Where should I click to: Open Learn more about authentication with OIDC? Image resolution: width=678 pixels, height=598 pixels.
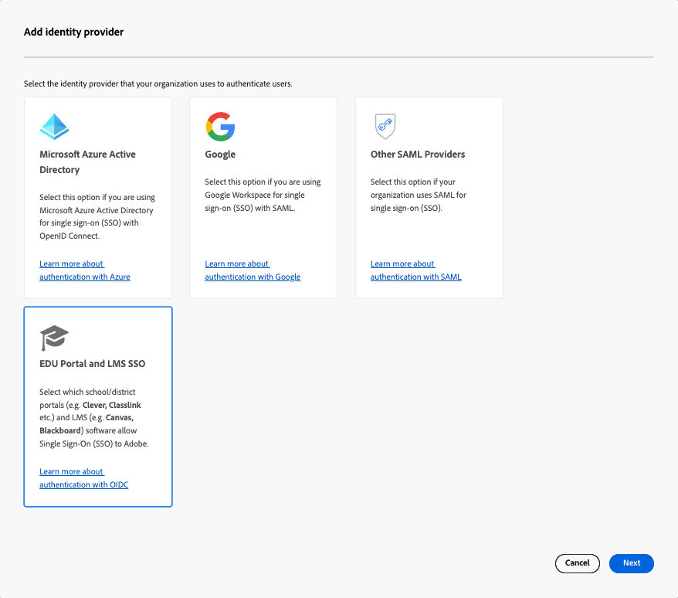pos(84,478)
